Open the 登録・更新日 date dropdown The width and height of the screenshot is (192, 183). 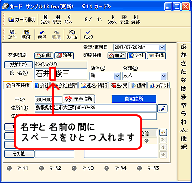162,47
